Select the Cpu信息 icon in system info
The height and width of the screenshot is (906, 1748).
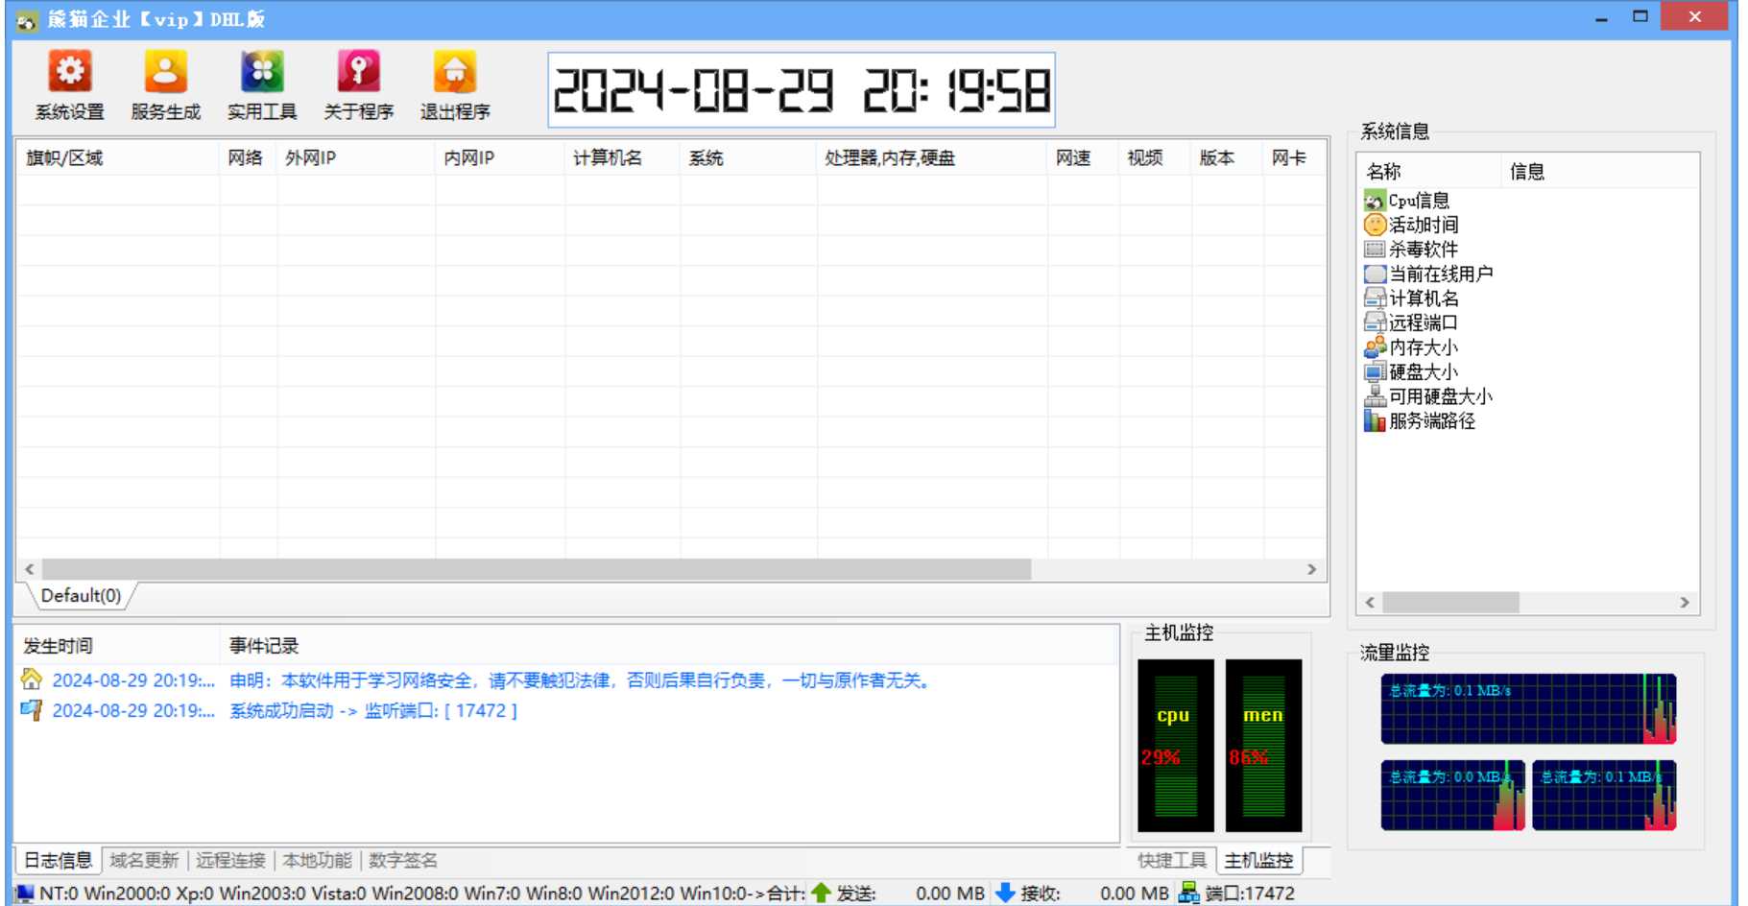point(1375,201)
